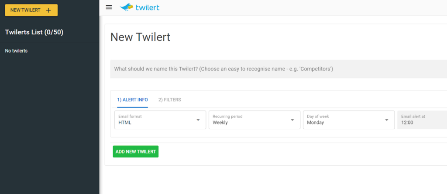
Task: Focus the Twilert name text field
Action: [278, 69]
